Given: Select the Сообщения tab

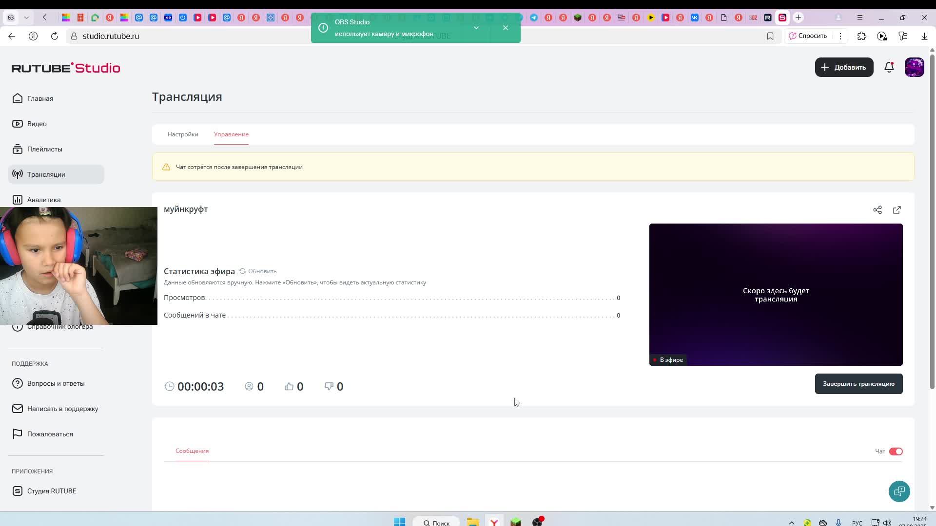Looking at the screenshot, I should (192, 451).
